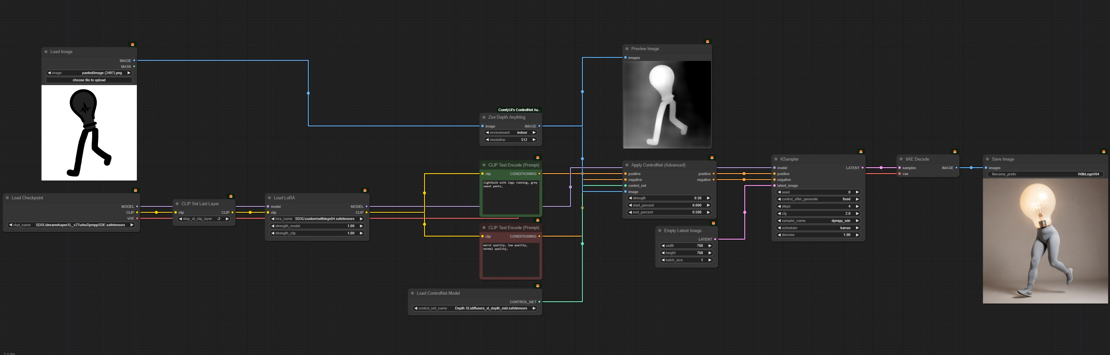The image size is (1110, 355).
Task: Open the sampler_name dropdown in KSampler
Action: 818,221
